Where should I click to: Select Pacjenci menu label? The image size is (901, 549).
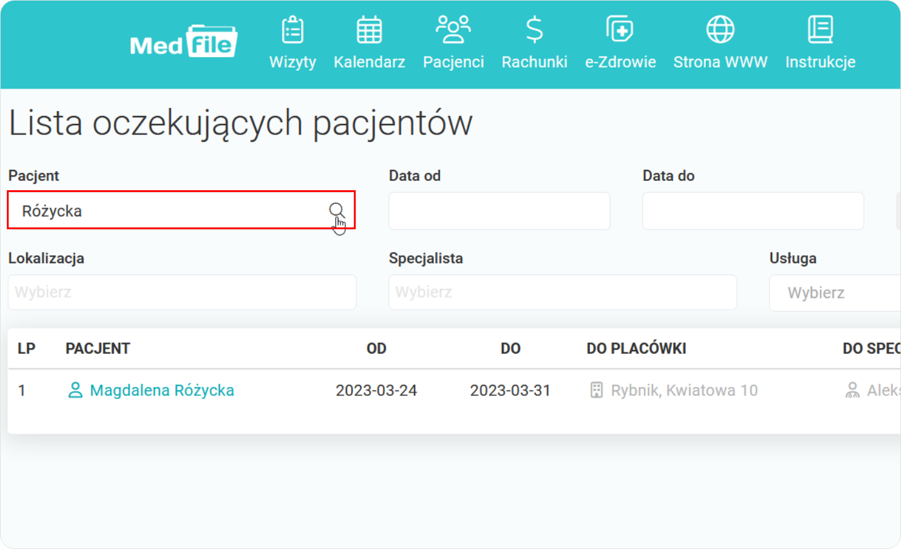point(454,62)
